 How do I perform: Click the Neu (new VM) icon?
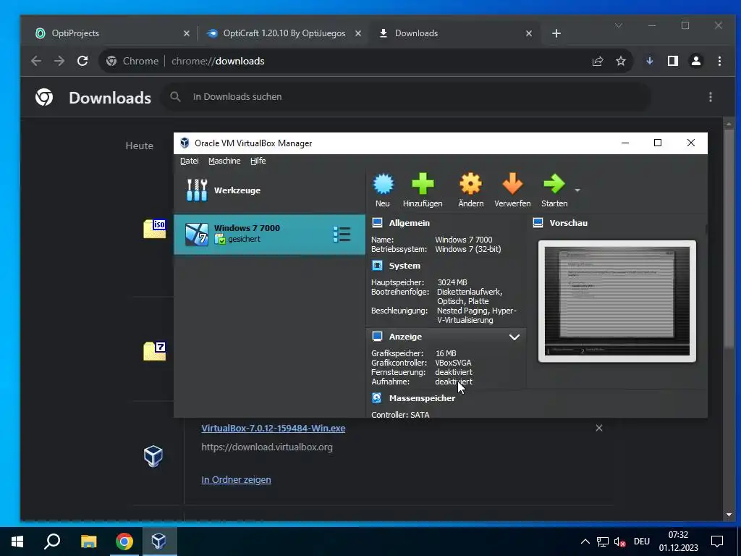click(x=383, y=184)
